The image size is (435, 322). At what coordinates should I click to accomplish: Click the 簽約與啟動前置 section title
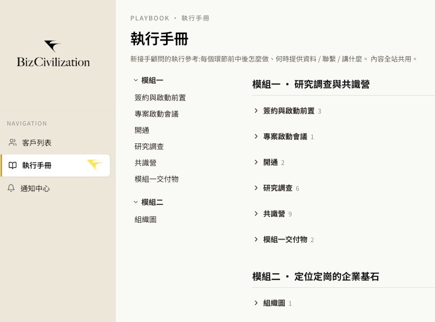pyautogui.click(x=289, y=111)
